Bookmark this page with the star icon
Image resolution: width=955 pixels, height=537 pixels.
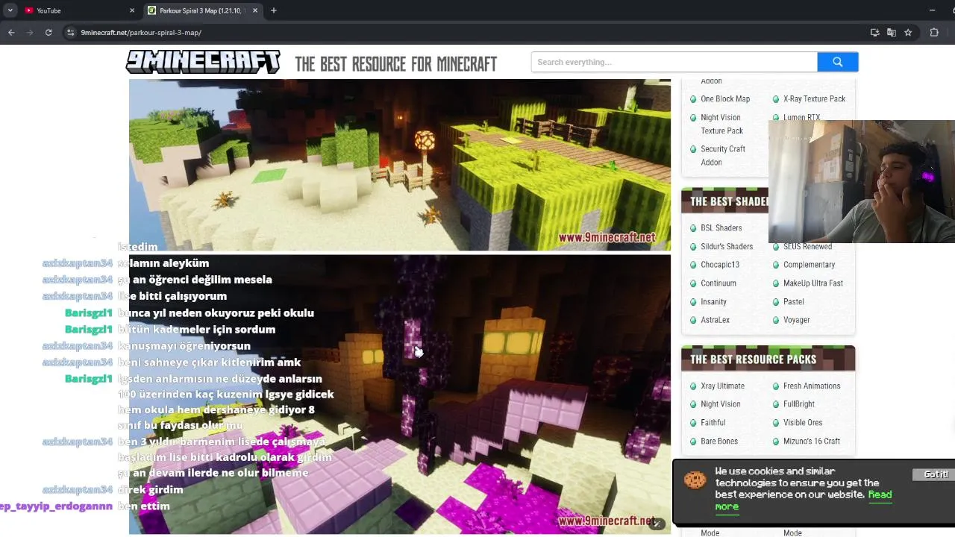pos(908,32)
